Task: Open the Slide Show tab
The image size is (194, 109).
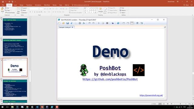Action: [47, 5]
